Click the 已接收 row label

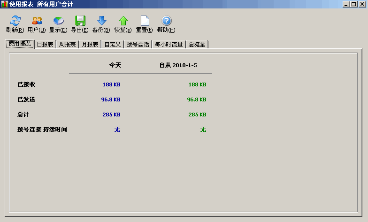pyautogui.click(x=26, y=84)
